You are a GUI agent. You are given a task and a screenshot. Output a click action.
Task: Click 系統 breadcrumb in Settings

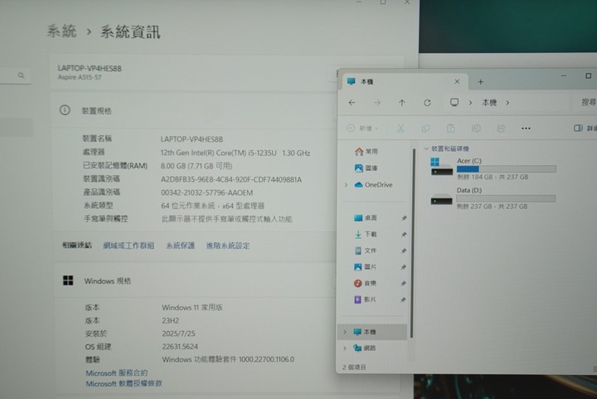tap(61, 31)
